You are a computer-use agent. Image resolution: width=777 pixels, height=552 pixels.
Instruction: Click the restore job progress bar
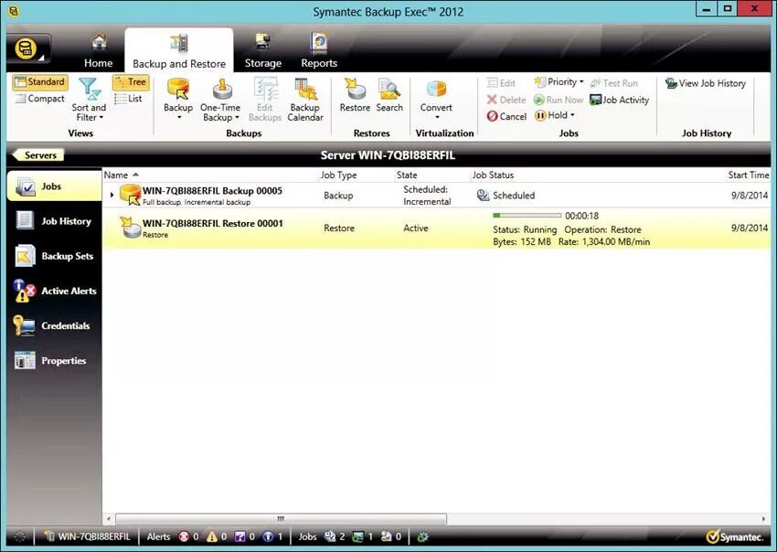[x=527, y=216]
